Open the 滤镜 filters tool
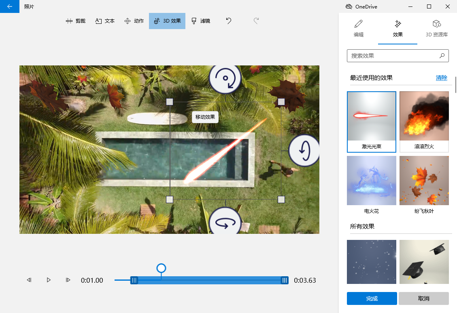457x313 pixels. point(201,21)
